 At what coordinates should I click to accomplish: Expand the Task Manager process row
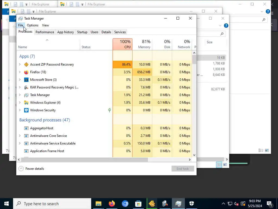click(x=20, y=95)
